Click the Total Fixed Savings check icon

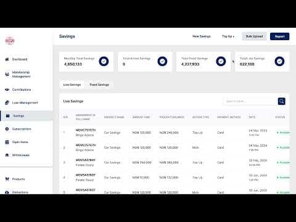221,61
